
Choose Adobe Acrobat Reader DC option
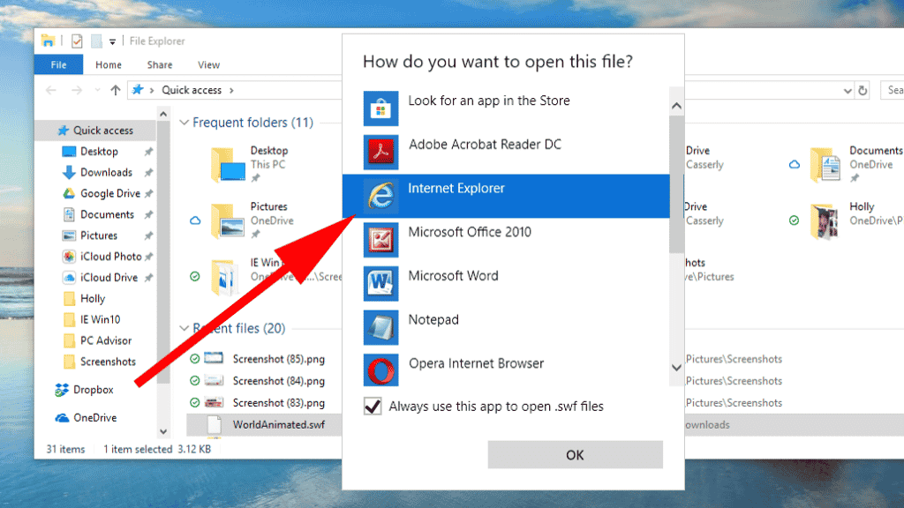click(506, 152)
